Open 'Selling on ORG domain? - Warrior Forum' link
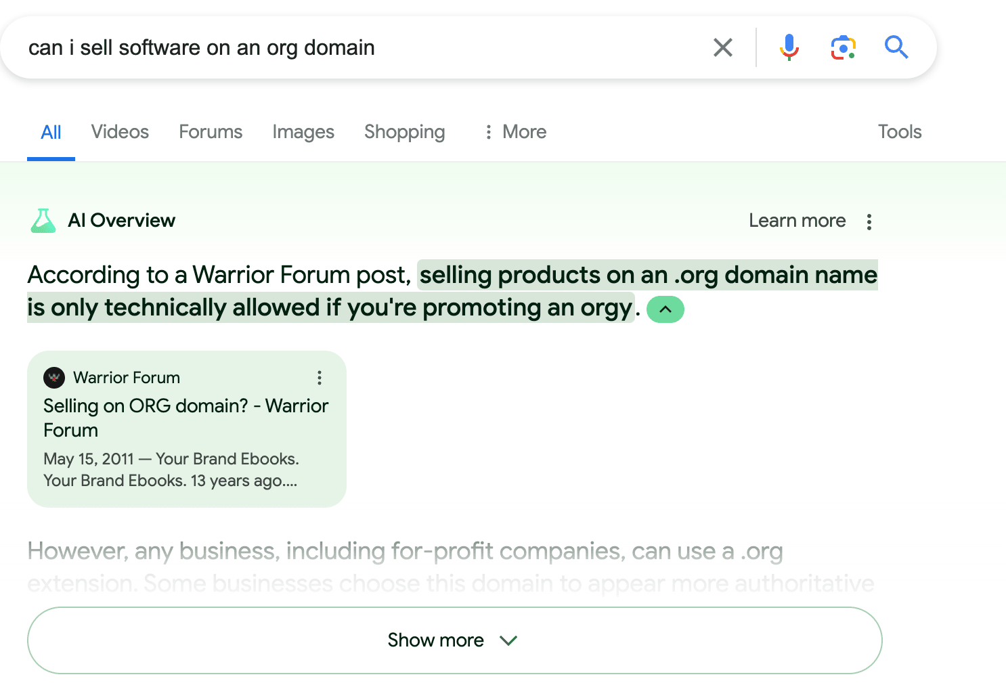The image size is (1006, 700). tap(186, 418)
